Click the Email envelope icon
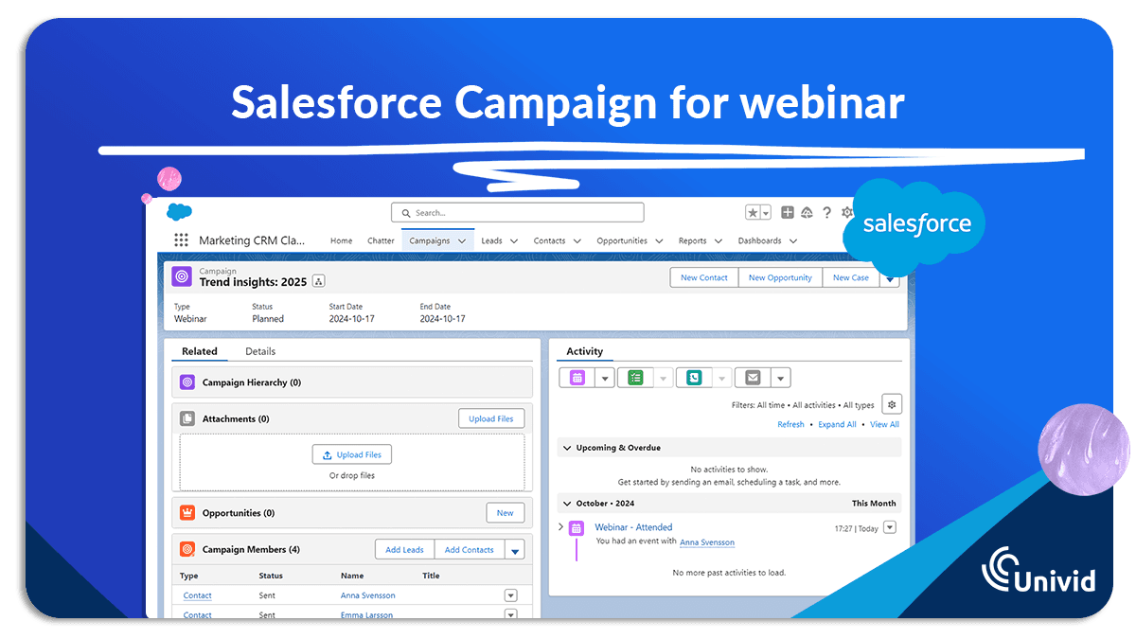Screen dimensions: 1136x639 pyautogui.click(x=753, y=378)
